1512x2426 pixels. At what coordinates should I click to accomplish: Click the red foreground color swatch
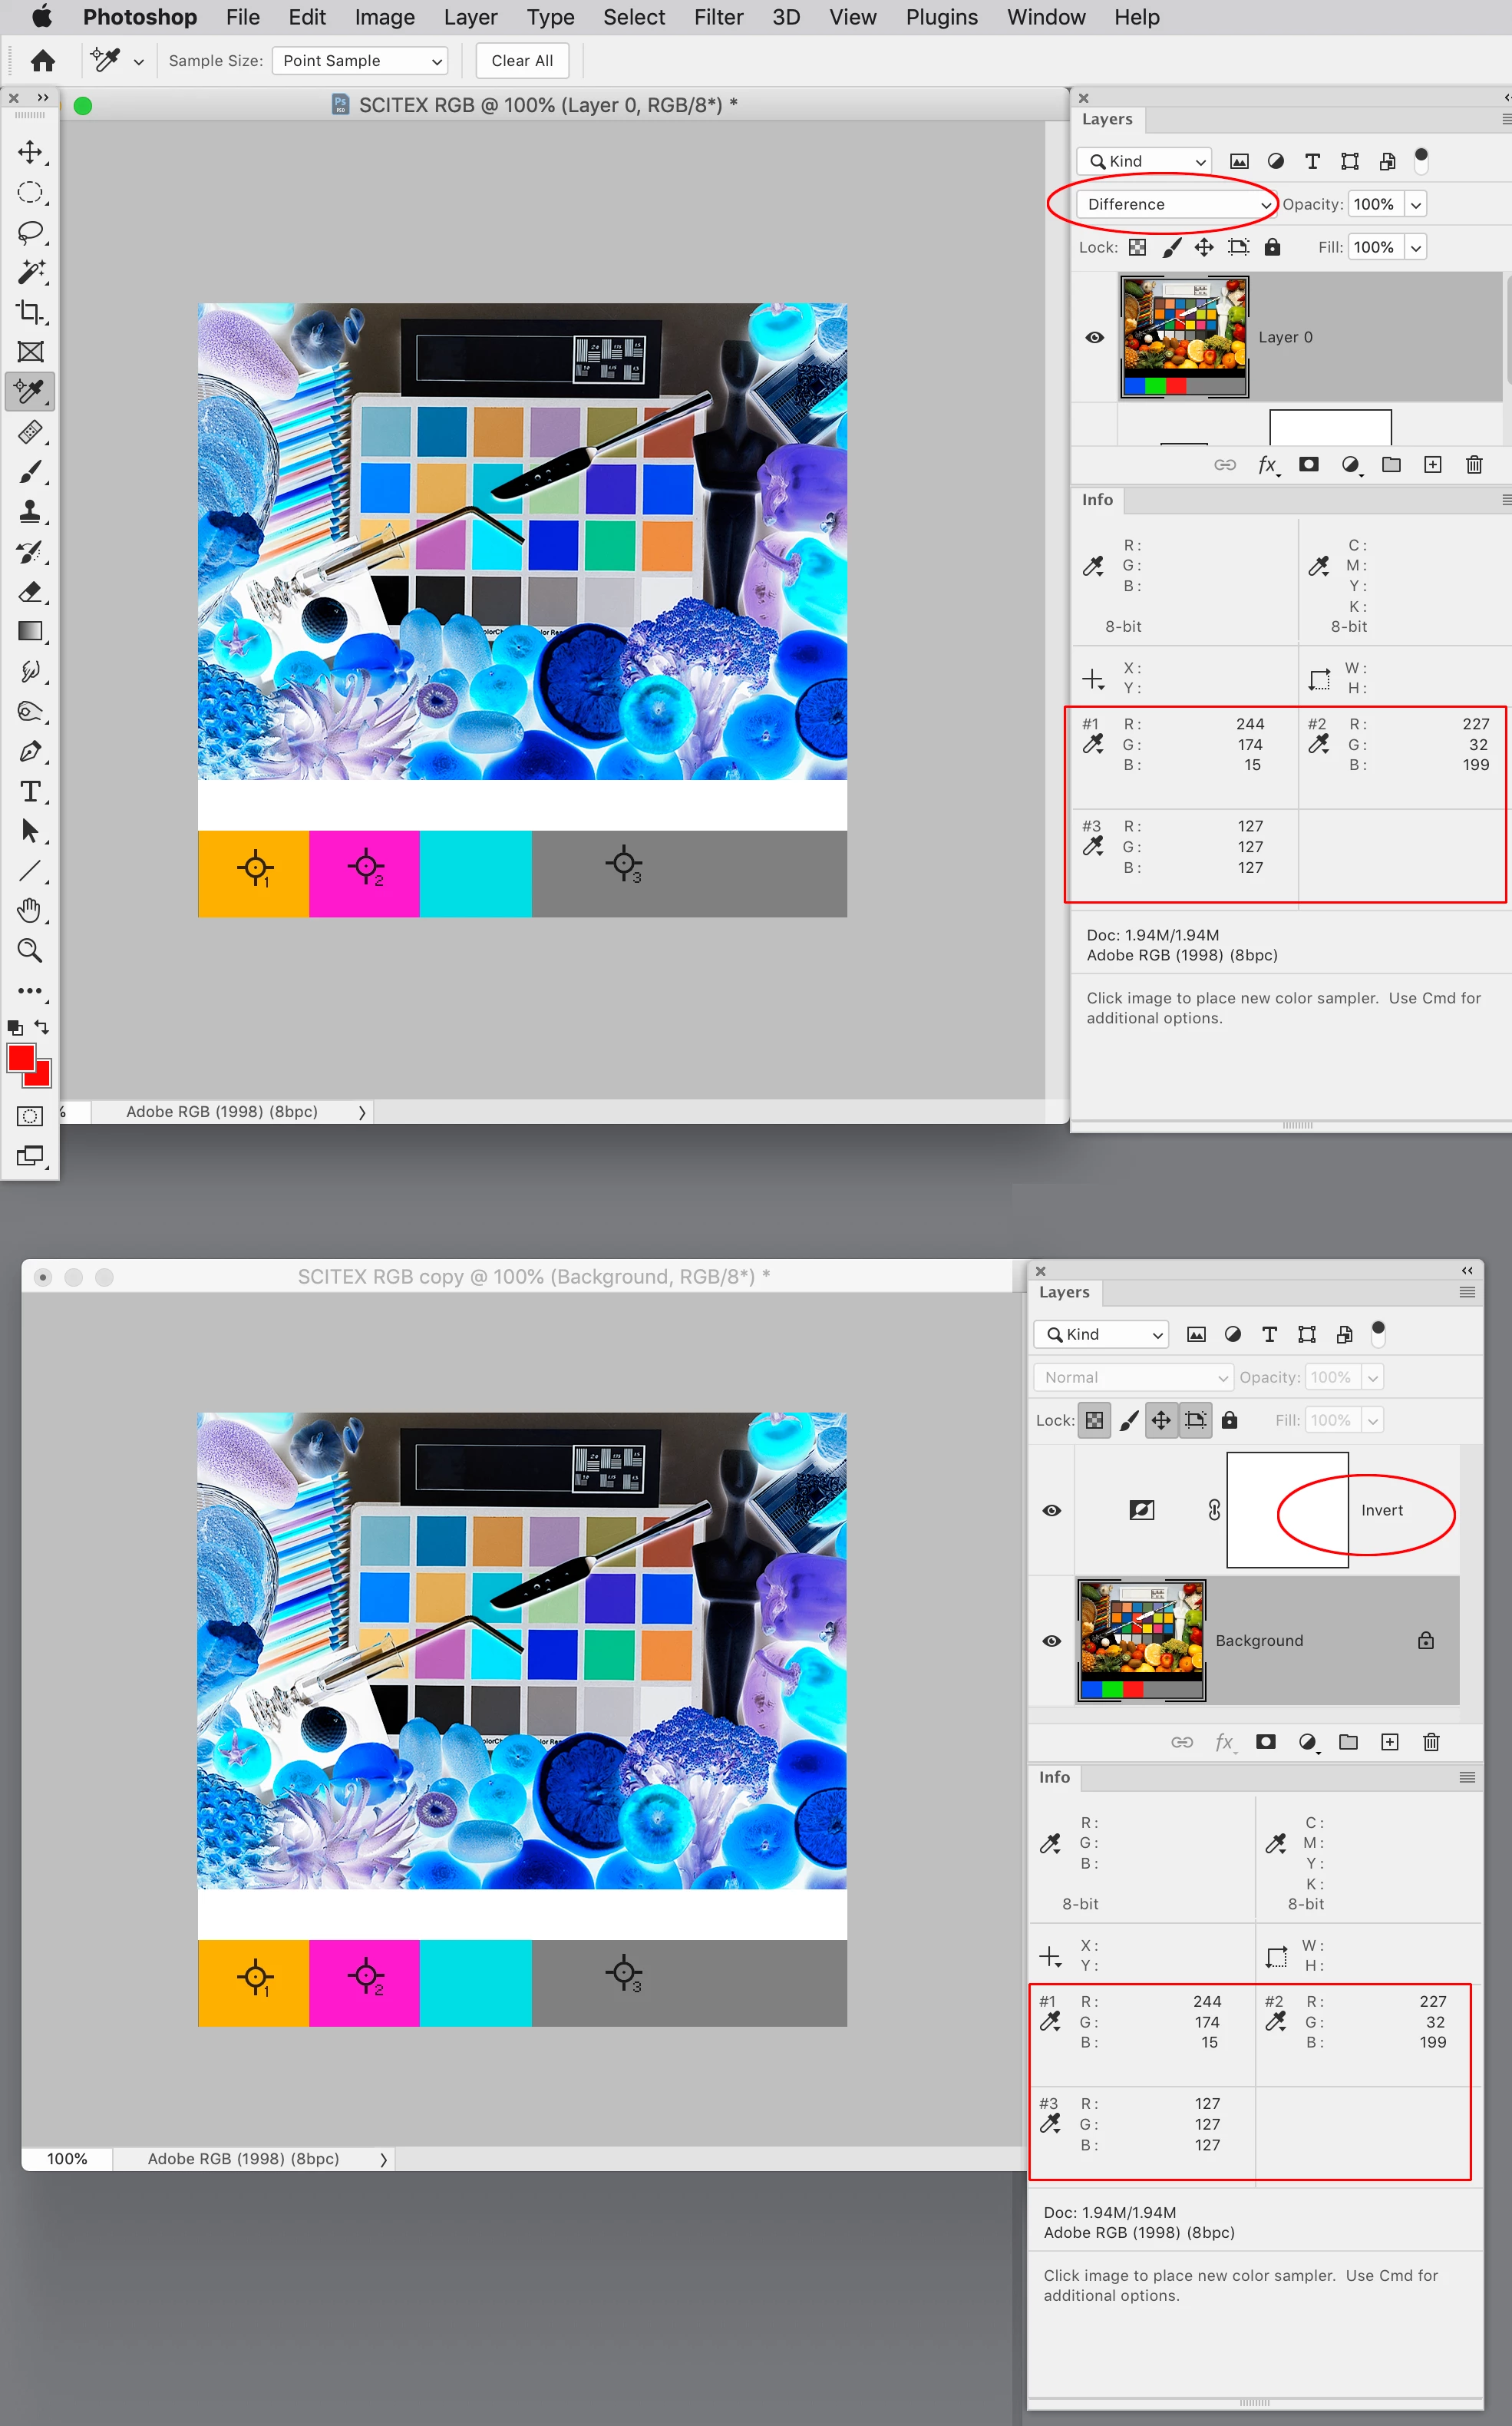(20, 1057)
